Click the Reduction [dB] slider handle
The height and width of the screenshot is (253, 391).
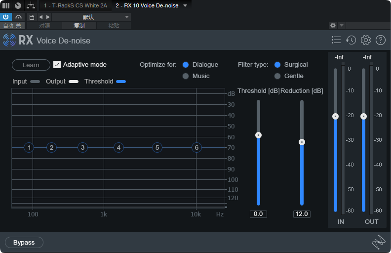pyautogui.click(x=302, y=142)
